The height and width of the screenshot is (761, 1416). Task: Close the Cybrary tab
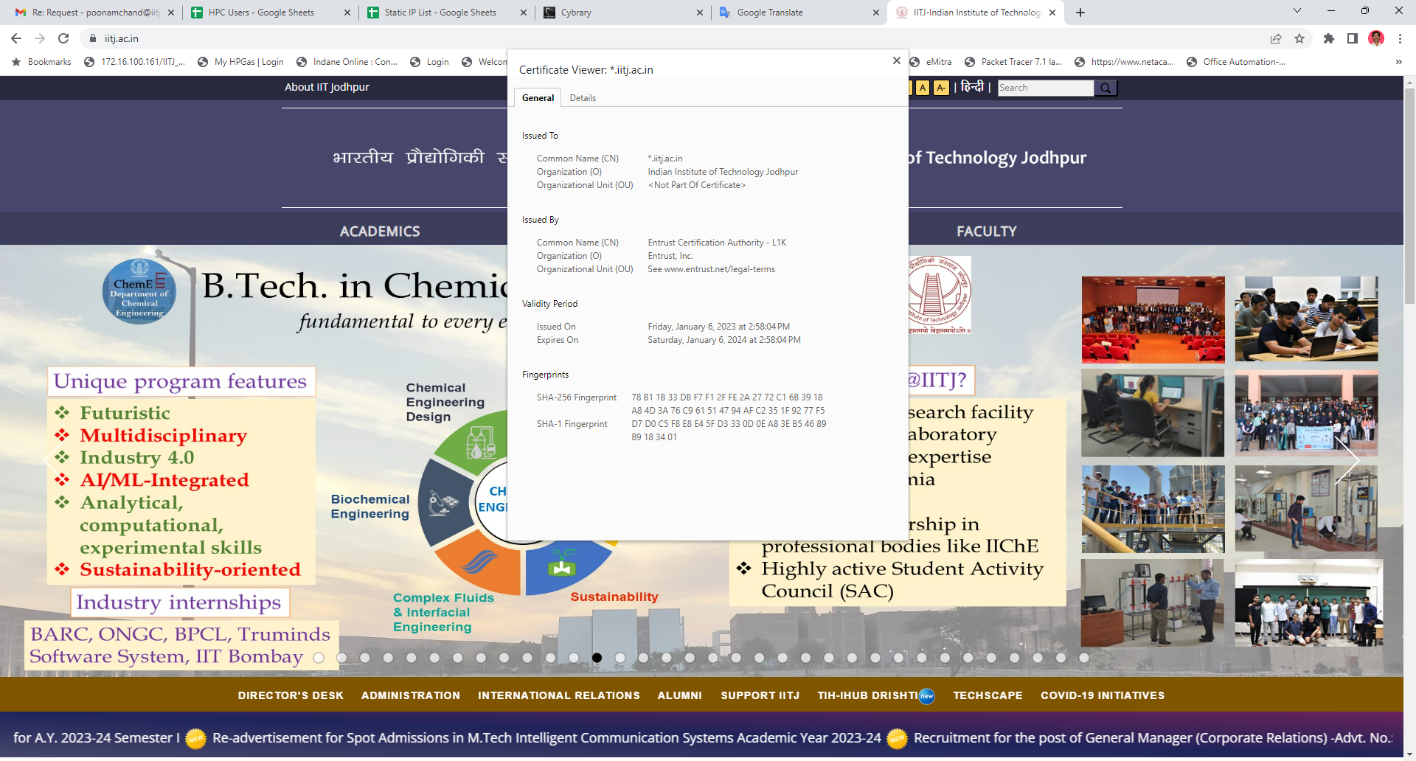[x=700, y=13]
